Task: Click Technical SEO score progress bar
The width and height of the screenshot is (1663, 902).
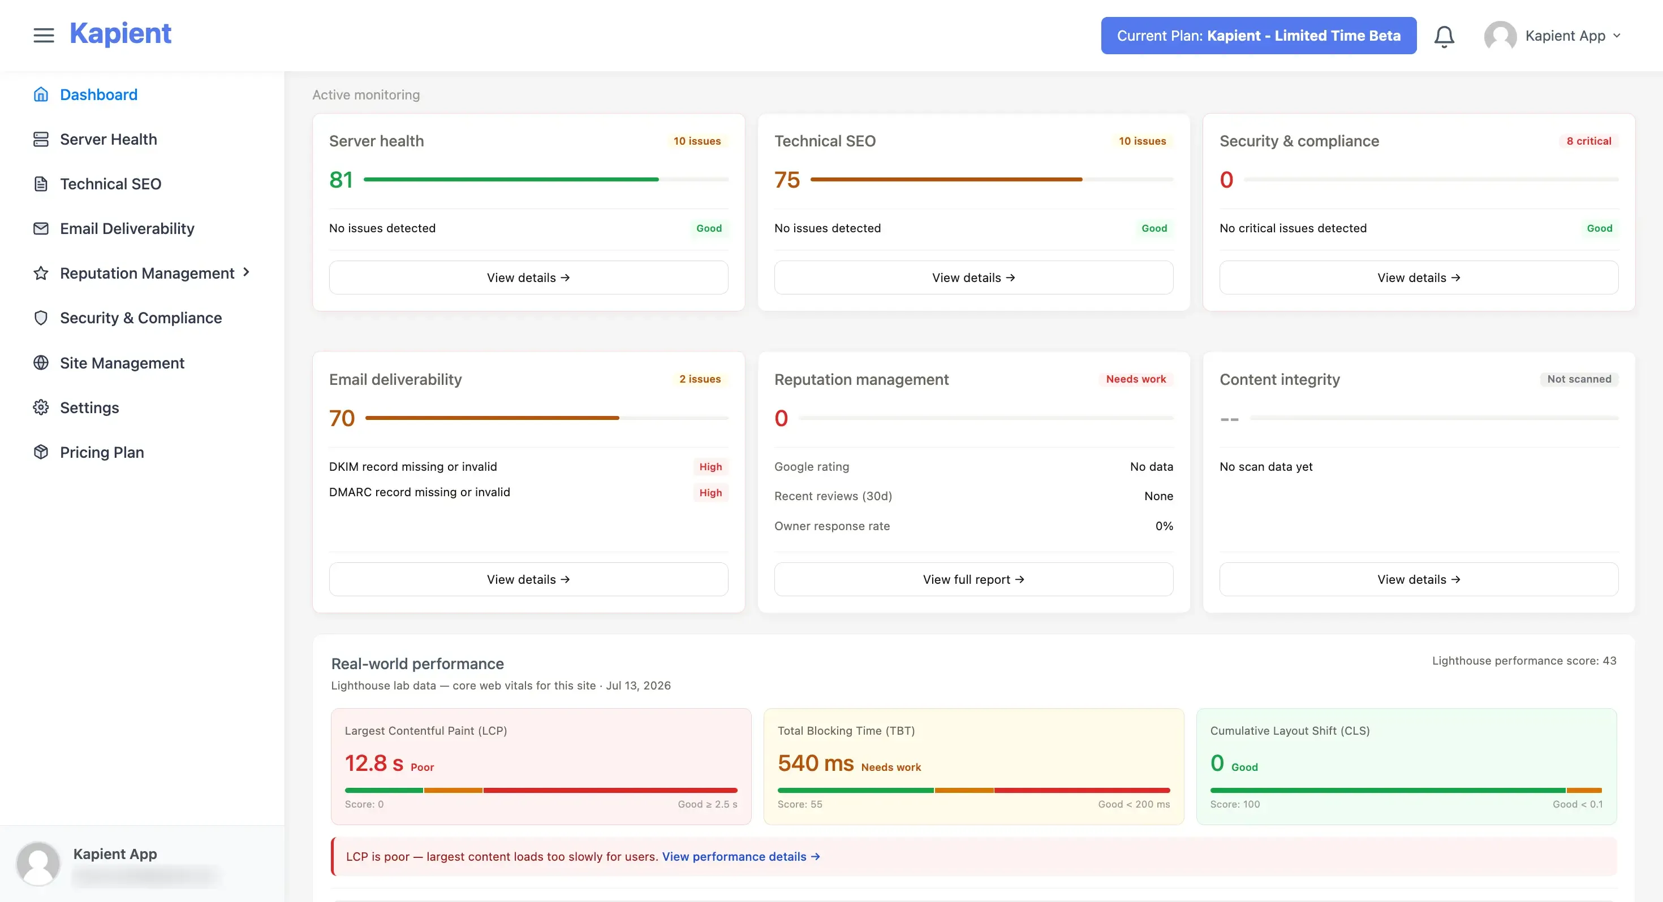Action: pyautogui.click(x=992, y=179)
